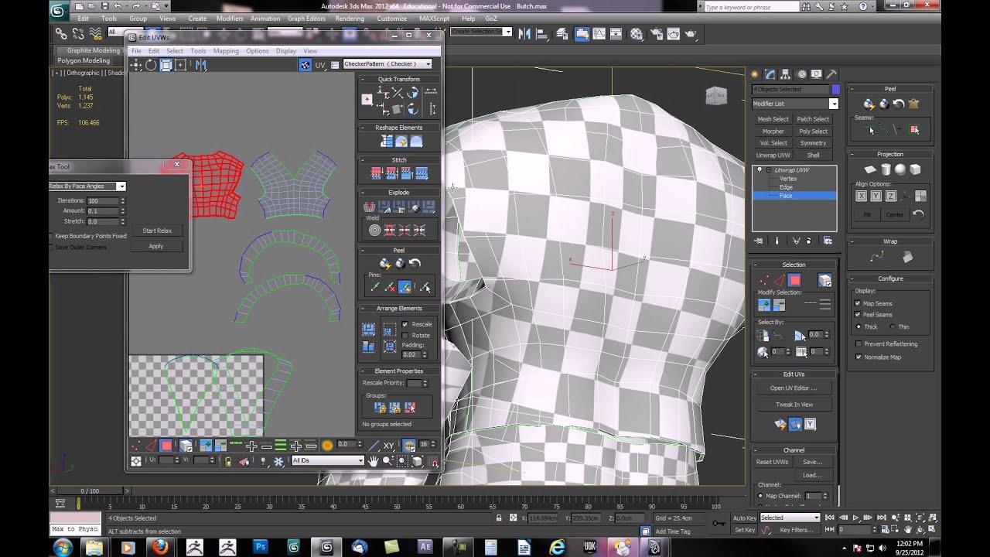This screenshot has height=557, width=990.
Task: Select the Scale tool in Edit UVWs toolbar
Action: tap(166, 65)
